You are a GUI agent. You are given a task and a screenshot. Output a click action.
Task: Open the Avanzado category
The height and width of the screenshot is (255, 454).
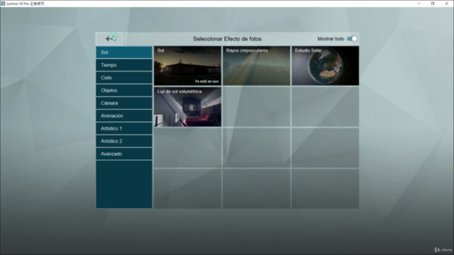tap(124, 154)
